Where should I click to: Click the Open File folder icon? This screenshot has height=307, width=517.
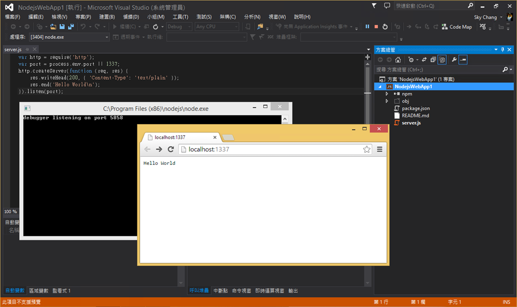point(53,27)
